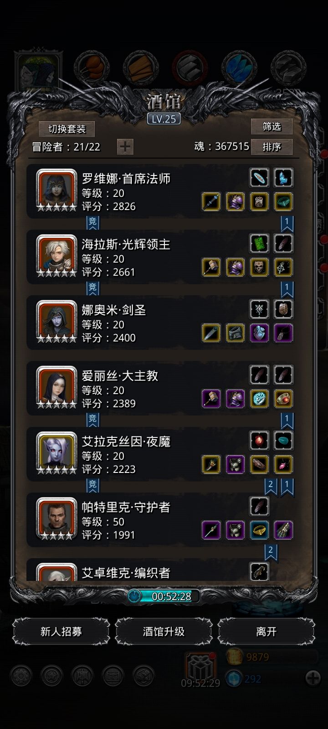Toggle the 竞 flag under 罗维娜
328x729 pixels.
(92, 223)
